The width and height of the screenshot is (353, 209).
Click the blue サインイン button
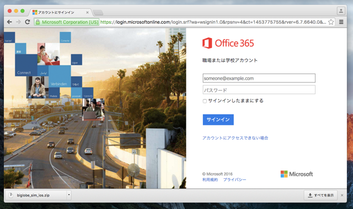218,120
